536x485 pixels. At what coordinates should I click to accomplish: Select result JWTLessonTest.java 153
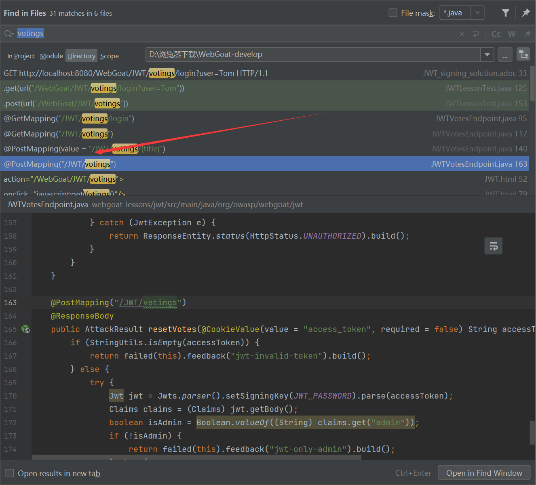click(x=265, y=103)
